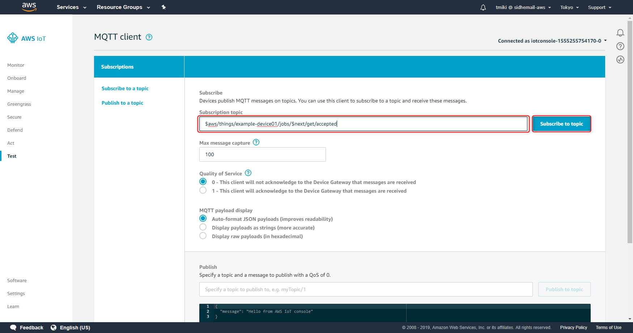
Task: Go to Monitor in the sidebar
Action: (x=16, y=65)
